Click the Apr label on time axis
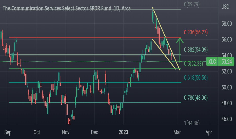This screenshot has height=139, width=236. (x=209, y=132)
